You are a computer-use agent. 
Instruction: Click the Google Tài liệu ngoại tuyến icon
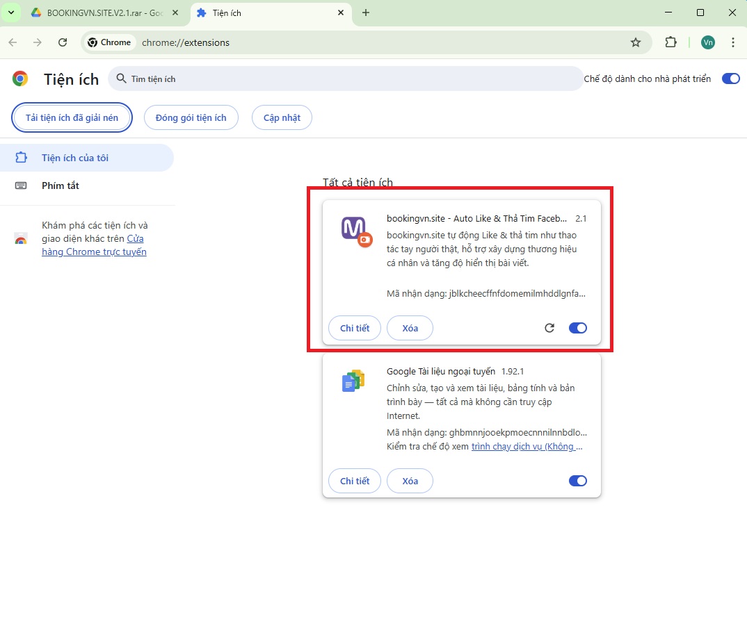[353, 381]
